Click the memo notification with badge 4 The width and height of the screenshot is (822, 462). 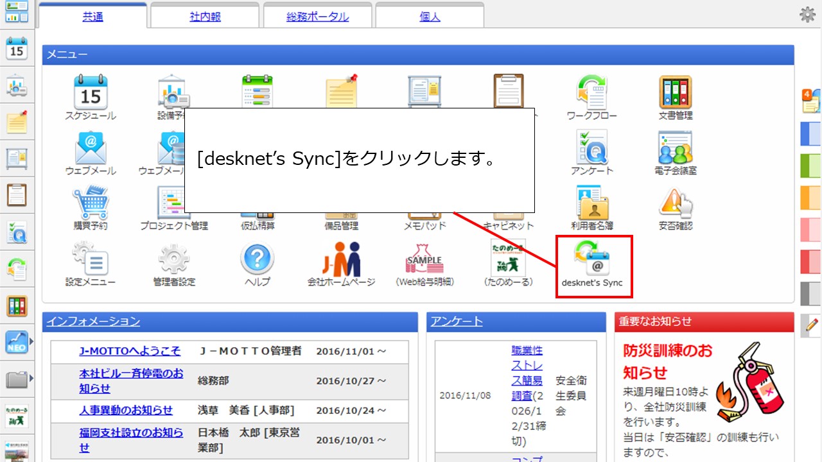pyautogui.click(x=810, y=101)
